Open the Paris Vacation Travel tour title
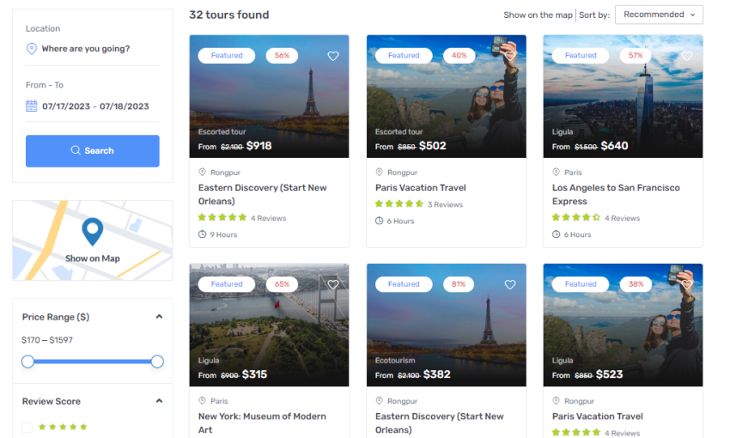730x438 pixels. point(420,187)
